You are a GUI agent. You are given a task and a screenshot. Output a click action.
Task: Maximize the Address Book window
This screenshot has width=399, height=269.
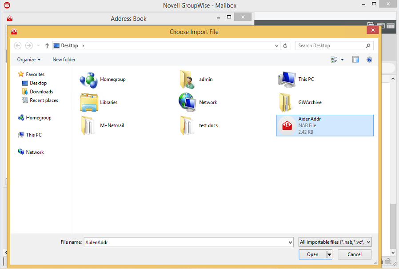(x=229, y=17)
